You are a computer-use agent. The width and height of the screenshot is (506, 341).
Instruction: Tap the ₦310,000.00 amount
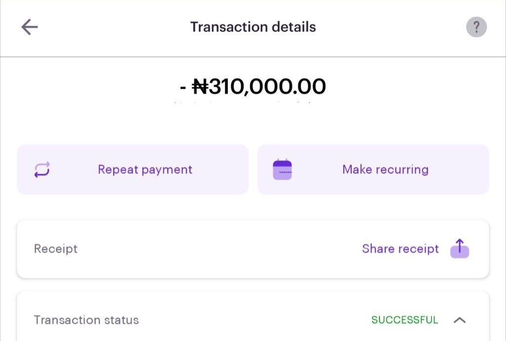click(258, 87)
